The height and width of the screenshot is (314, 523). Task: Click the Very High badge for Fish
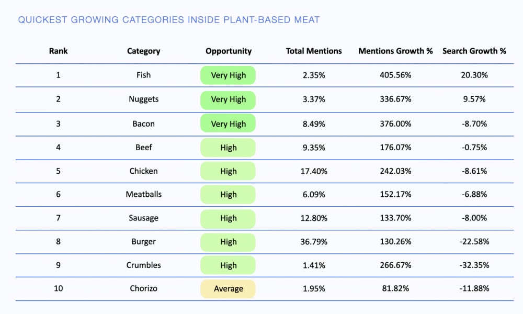point(228,75)
